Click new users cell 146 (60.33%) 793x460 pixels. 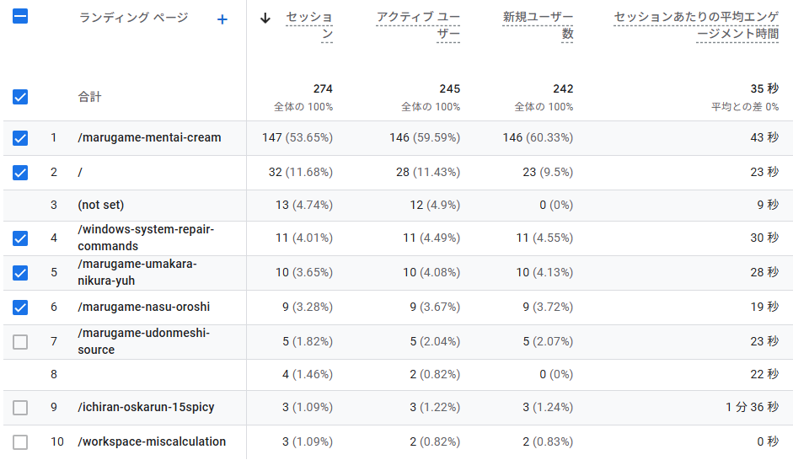pos(538,137)
